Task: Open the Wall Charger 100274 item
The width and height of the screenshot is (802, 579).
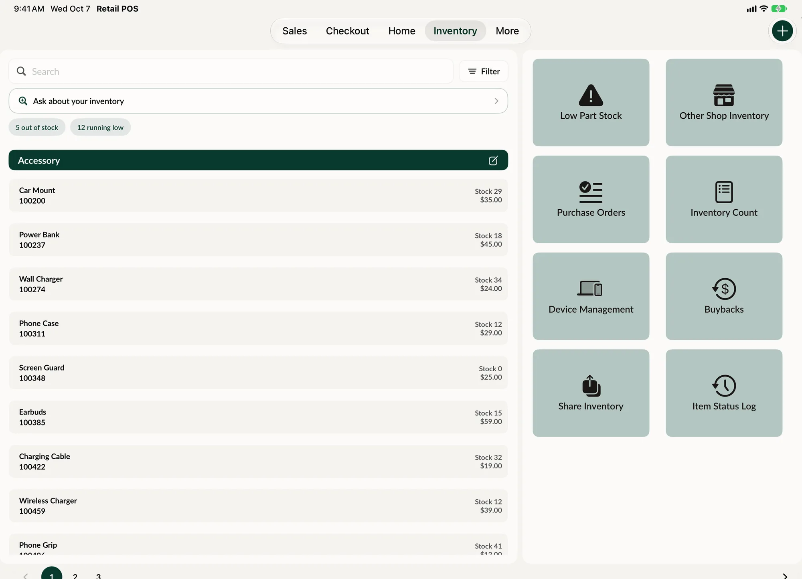Action: [258, 284]
